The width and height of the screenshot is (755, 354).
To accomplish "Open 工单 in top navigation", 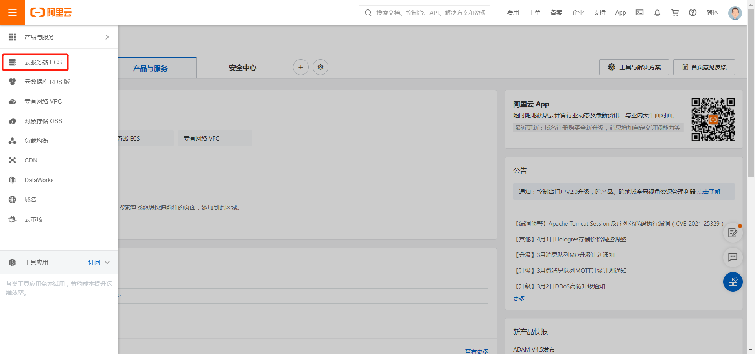I will [534, 13].
